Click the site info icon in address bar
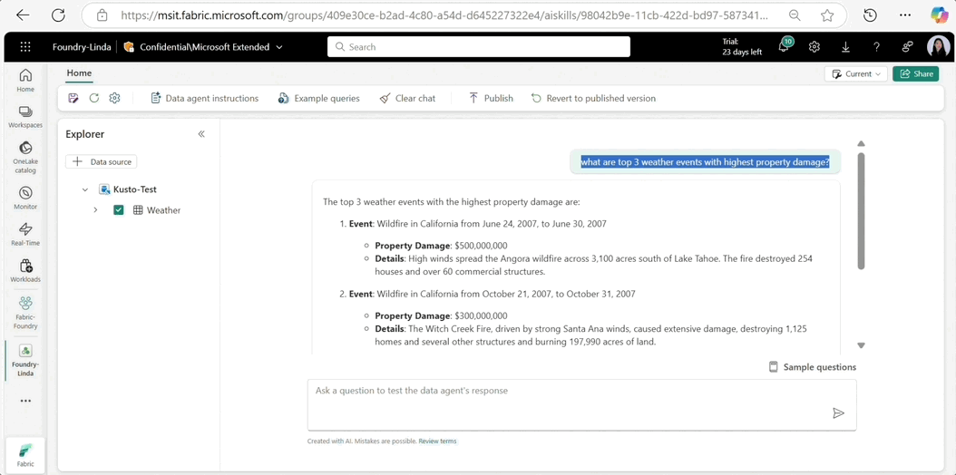956x475 pixels. point(102,15)
